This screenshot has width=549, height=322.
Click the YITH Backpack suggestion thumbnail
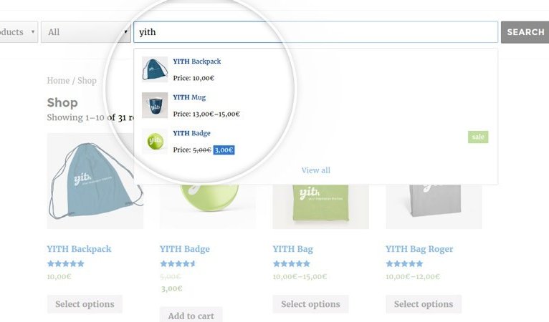(x=155, y=69)
